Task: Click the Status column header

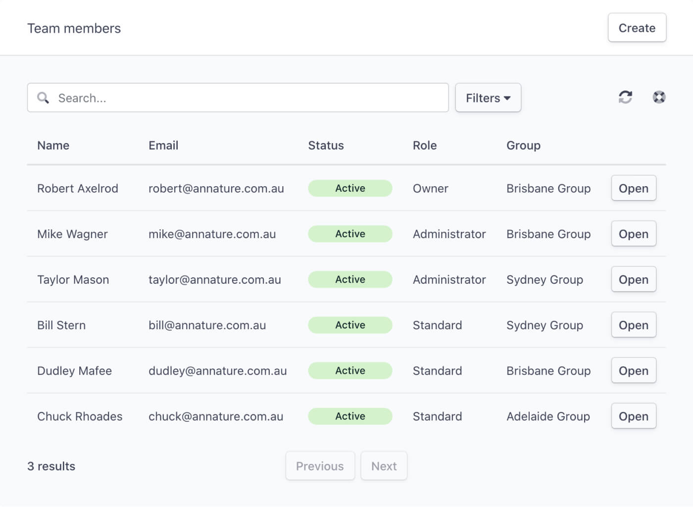Action: pyautogui.click(x=326, y=145)
